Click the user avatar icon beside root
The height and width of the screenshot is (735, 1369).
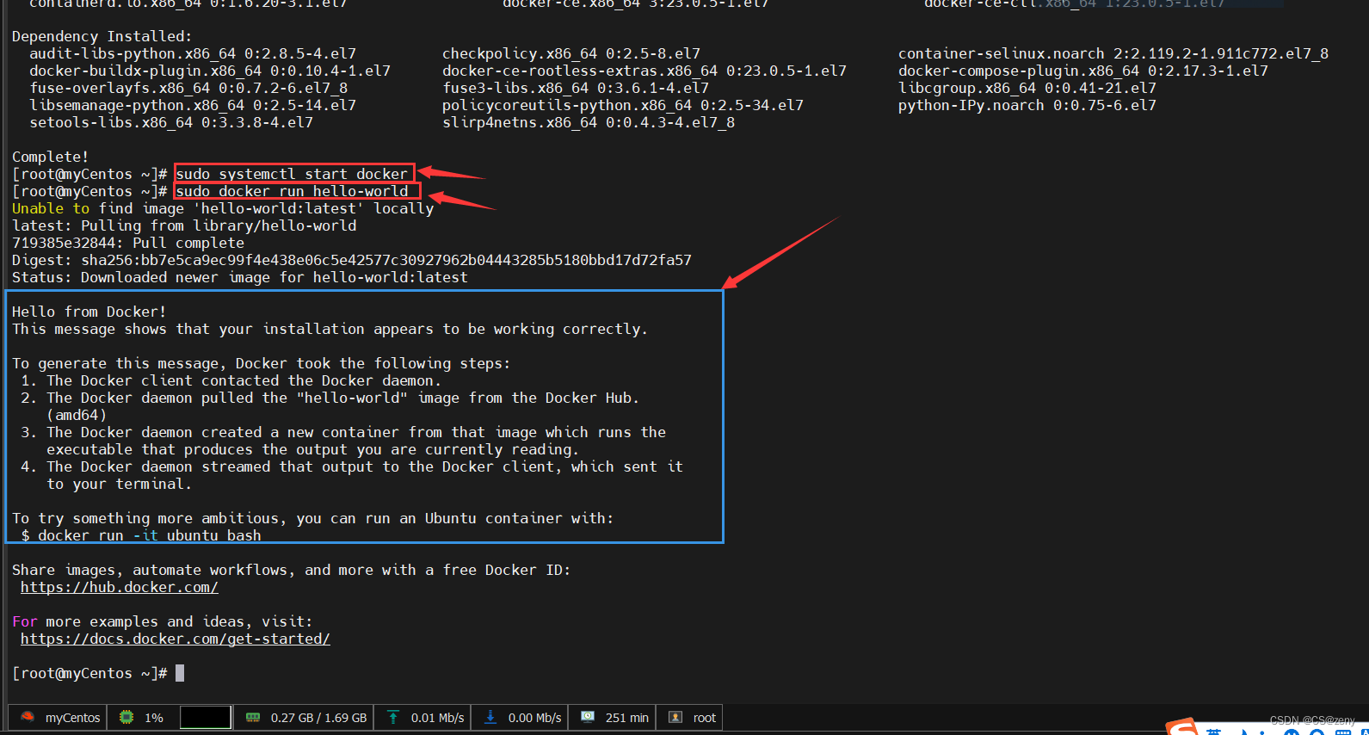(675, 717)
